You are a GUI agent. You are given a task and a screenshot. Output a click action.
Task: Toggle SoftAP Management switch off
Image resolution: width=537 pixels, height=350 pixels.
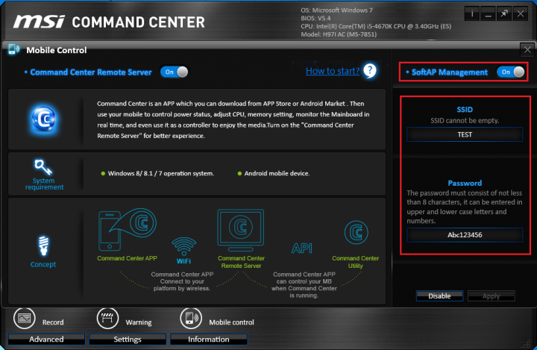(511, 72)
